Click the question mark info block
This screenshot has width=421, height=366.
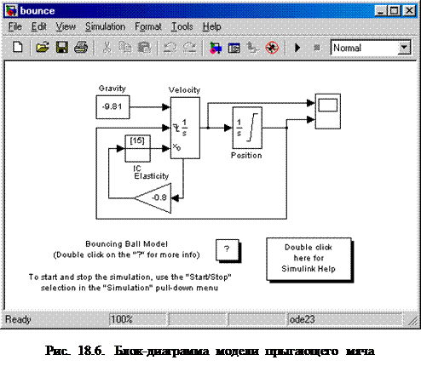(x=228, y=249)
